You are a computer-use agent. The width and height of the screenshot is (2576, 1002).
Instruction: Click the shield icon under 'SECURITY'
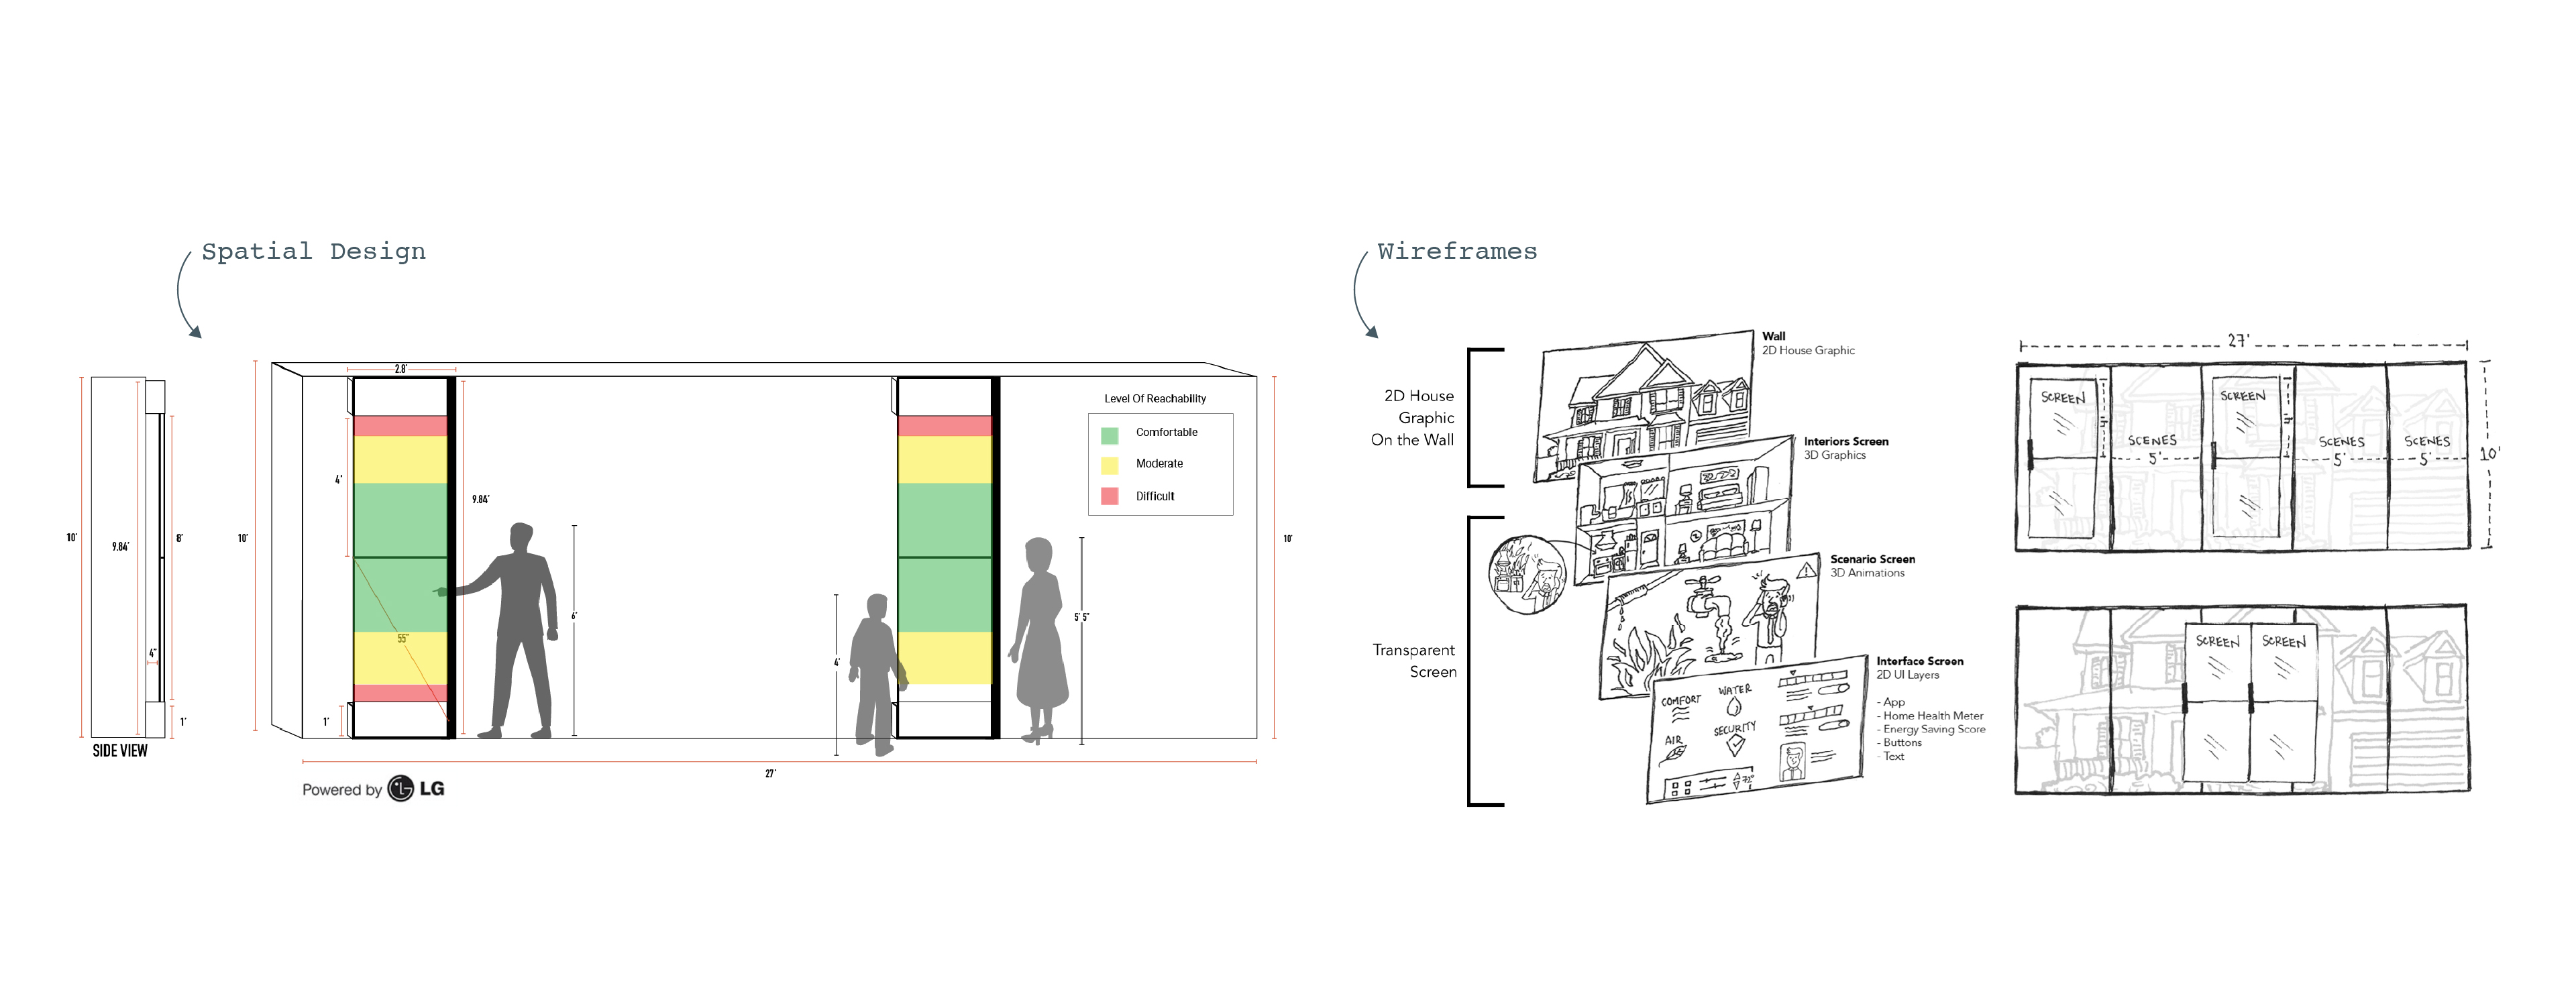tap(1735, 746)
